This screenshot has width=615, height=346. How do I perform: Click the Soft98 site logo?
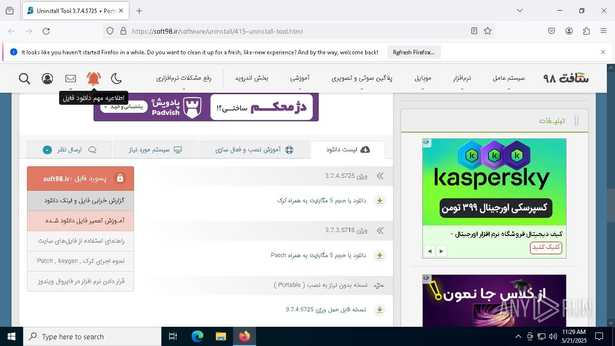pyautogui.click(x=566, y=78)
